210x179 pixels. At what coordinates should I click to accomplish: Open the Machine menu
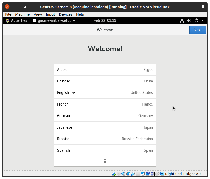click(22, 14)
